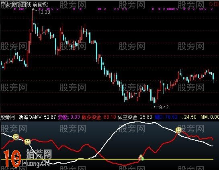Click the 13.38 high price label
219x170 pixels.
(44, 12)
